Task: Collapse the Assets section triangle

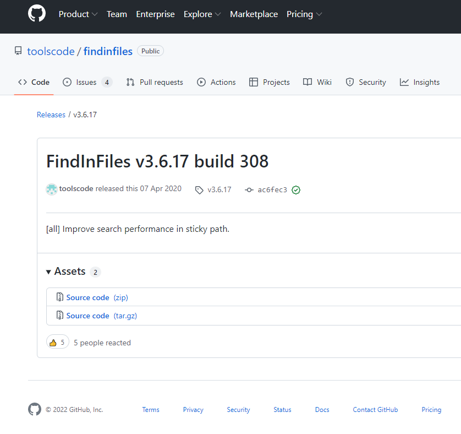Action: pyautogui.click(x=48, y=272)
